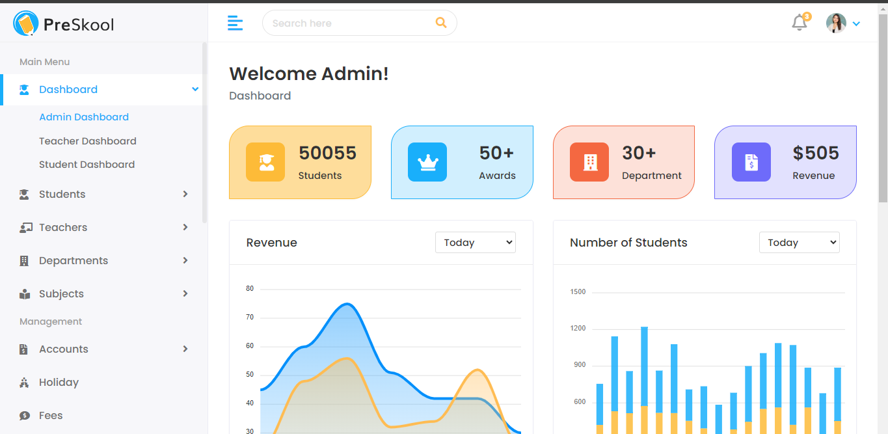The height and width of the screenshot is (434, 888).
Task: Open the Fees menu item
Action: 51,416
